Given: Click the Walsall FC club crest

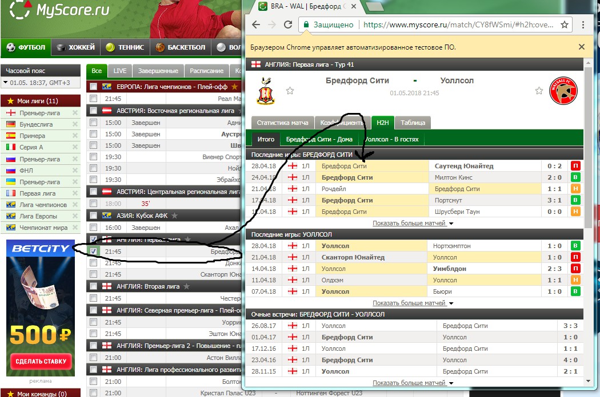Looking at the screenshot, I should point(563,91).
